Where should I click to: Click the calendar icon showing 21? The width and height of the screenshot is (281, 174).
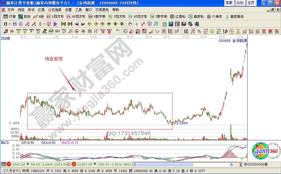tap(164, 24)
